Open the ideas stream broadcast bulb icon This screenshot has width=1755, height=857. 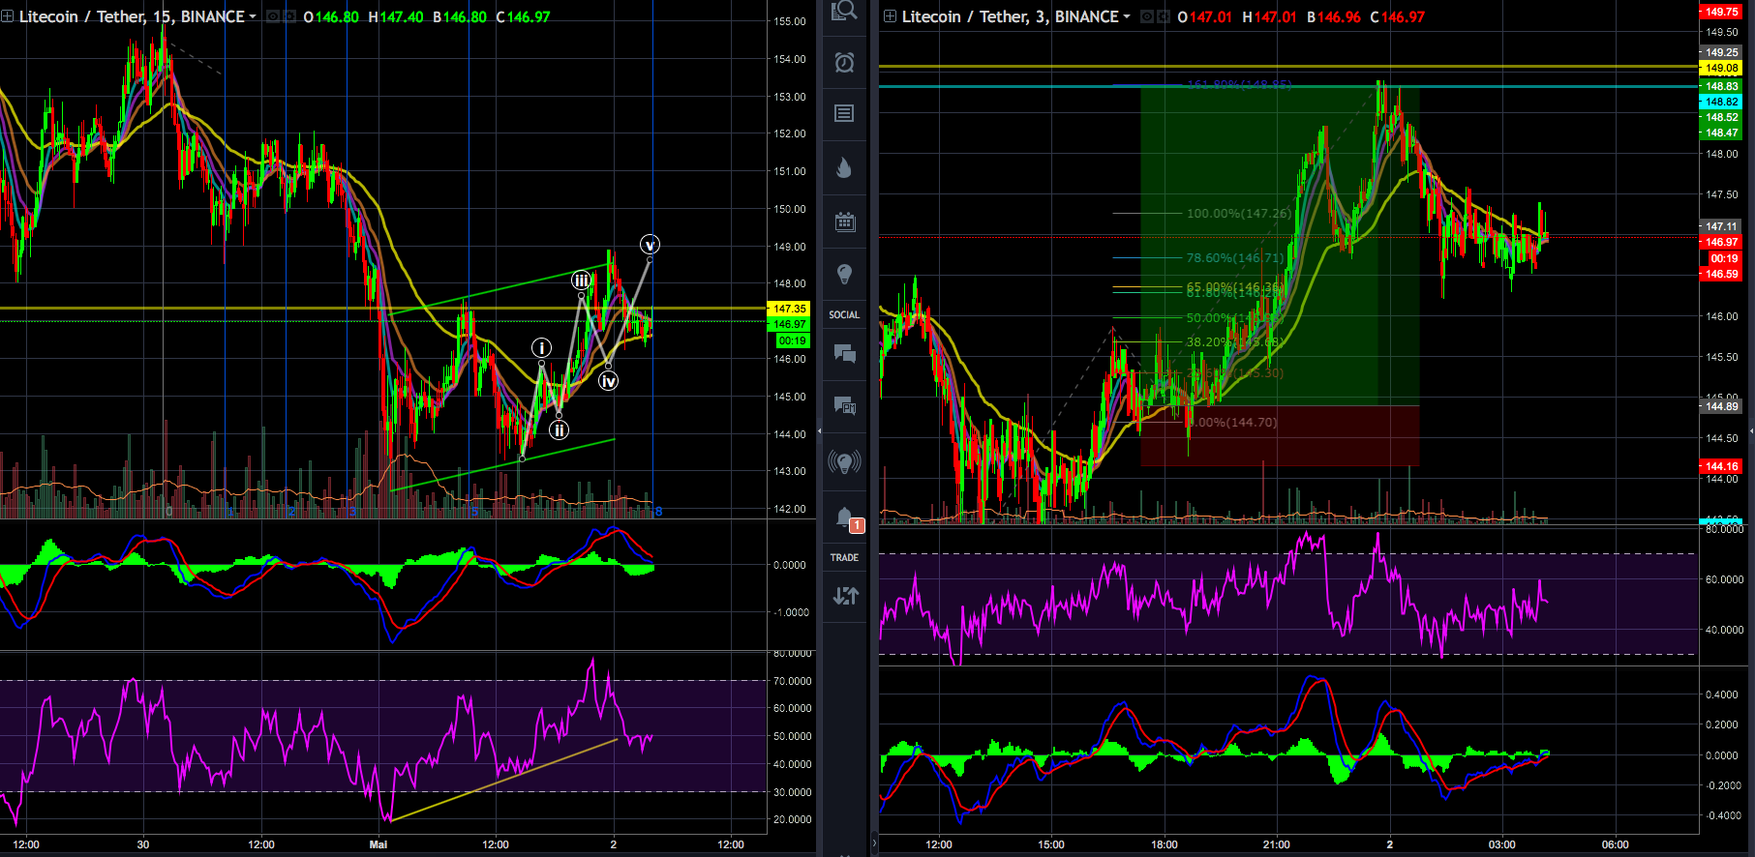(844, 461)
